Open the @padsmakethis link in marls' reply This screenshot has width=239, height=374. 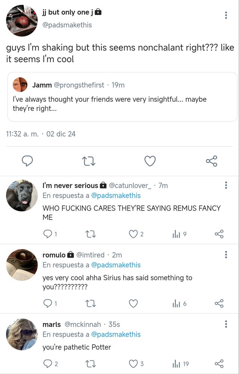click(x=116, y=334)
